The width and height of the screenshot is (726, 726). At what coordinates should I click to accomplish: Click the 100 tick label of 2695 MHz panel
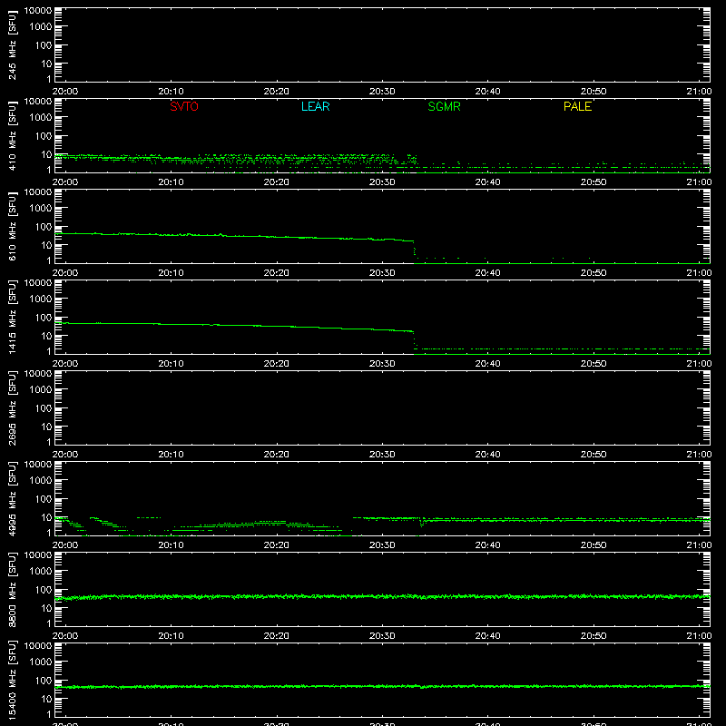click(44, 408)
